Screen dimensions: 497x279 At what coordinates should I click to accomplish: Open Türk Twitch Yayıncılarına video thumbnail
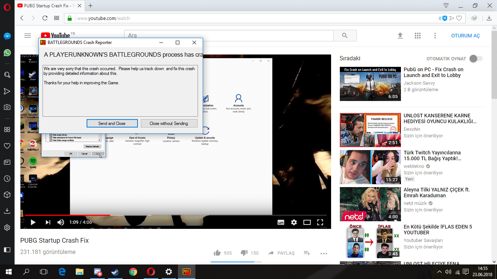[370, 167]
